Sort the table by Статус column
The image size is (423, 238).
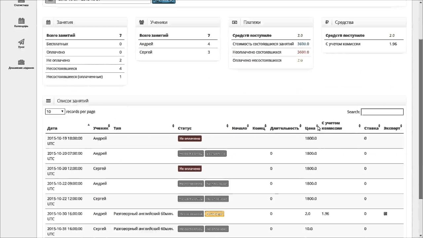184,128
